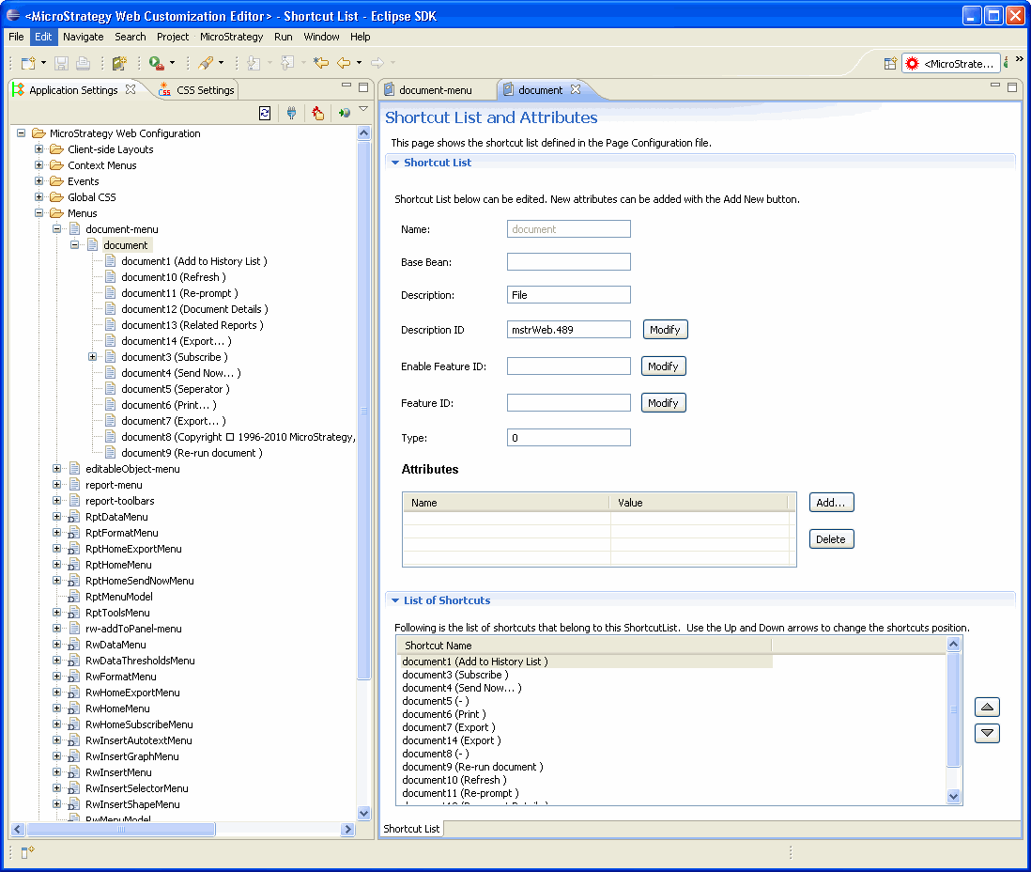Collapse the document-menu node
The image size is (1031, 872).
click(56, 229)
